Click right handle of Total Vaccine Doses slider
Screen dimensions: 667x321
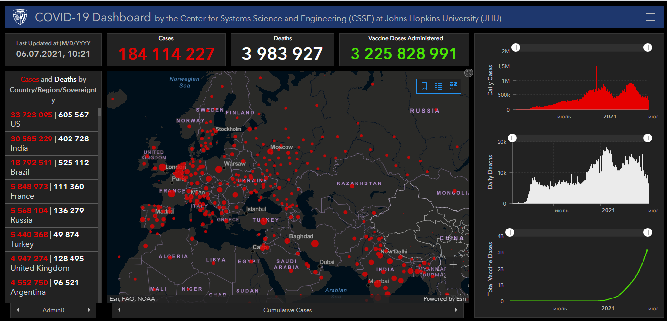648,232
